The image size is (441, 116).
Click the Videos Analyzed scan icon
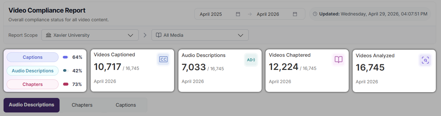click(x=425, y=60)
